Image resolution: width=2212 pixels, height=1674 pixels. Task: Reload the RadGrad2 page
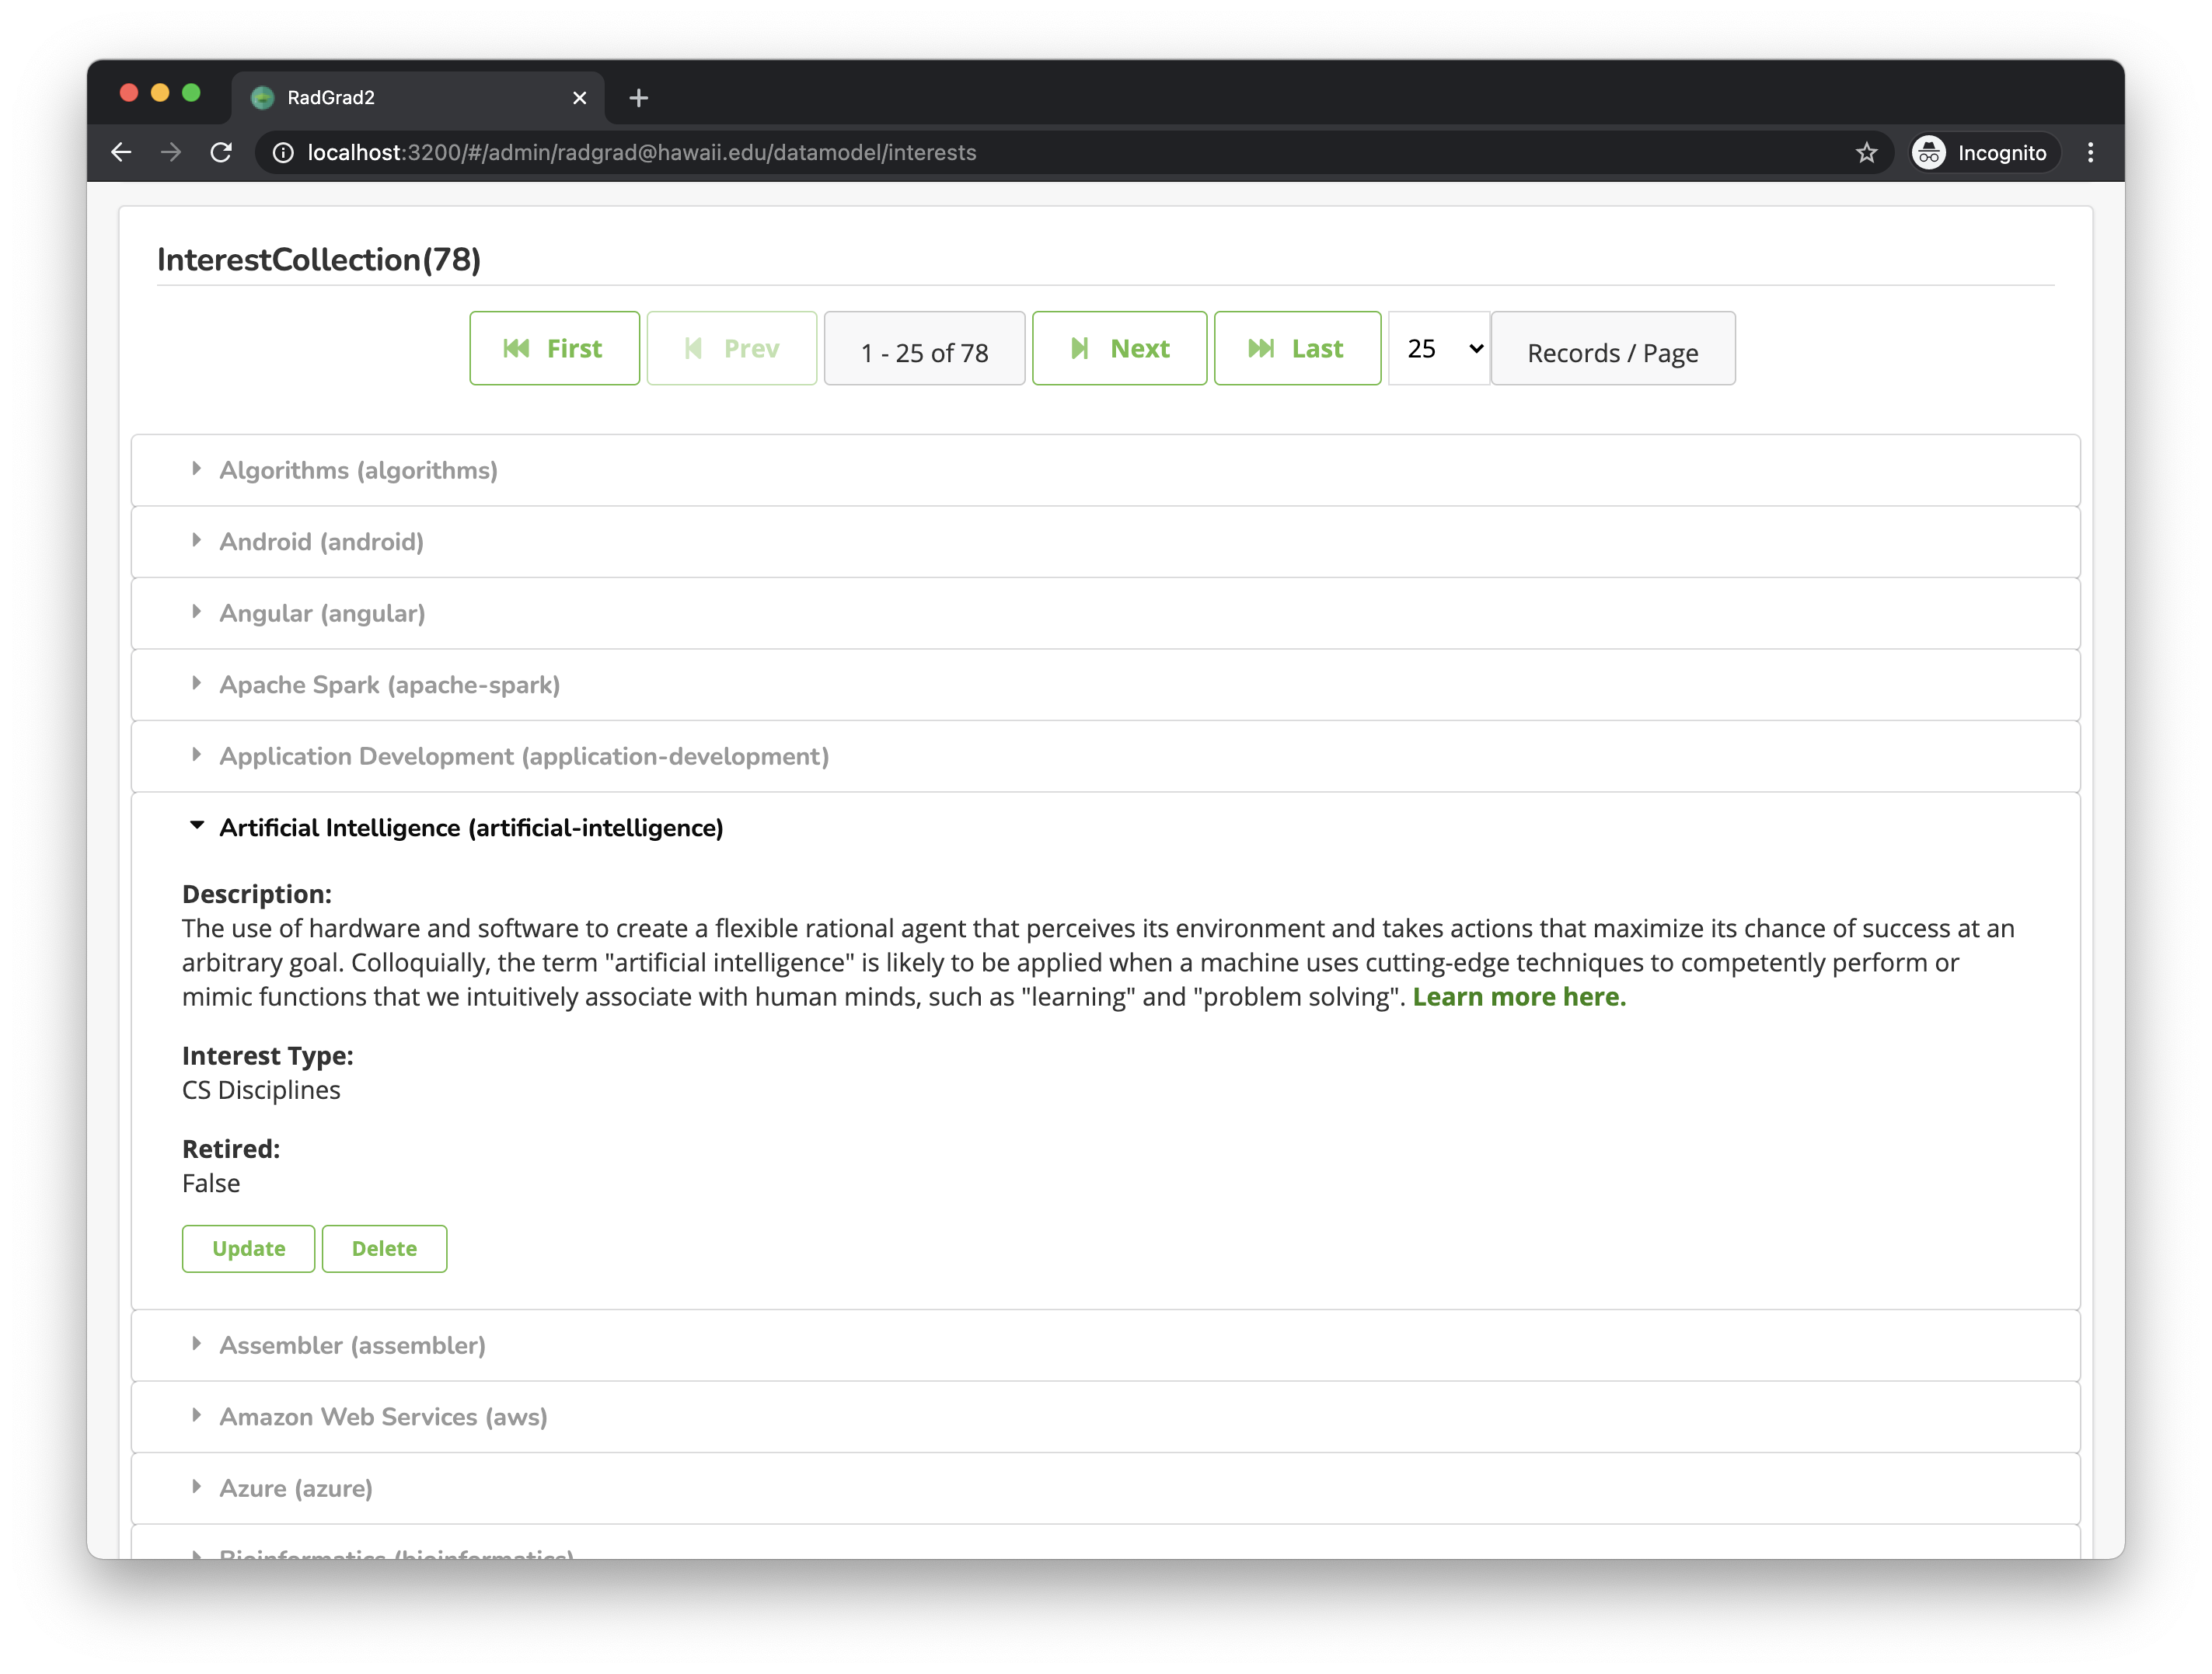[x=221, y=152]
